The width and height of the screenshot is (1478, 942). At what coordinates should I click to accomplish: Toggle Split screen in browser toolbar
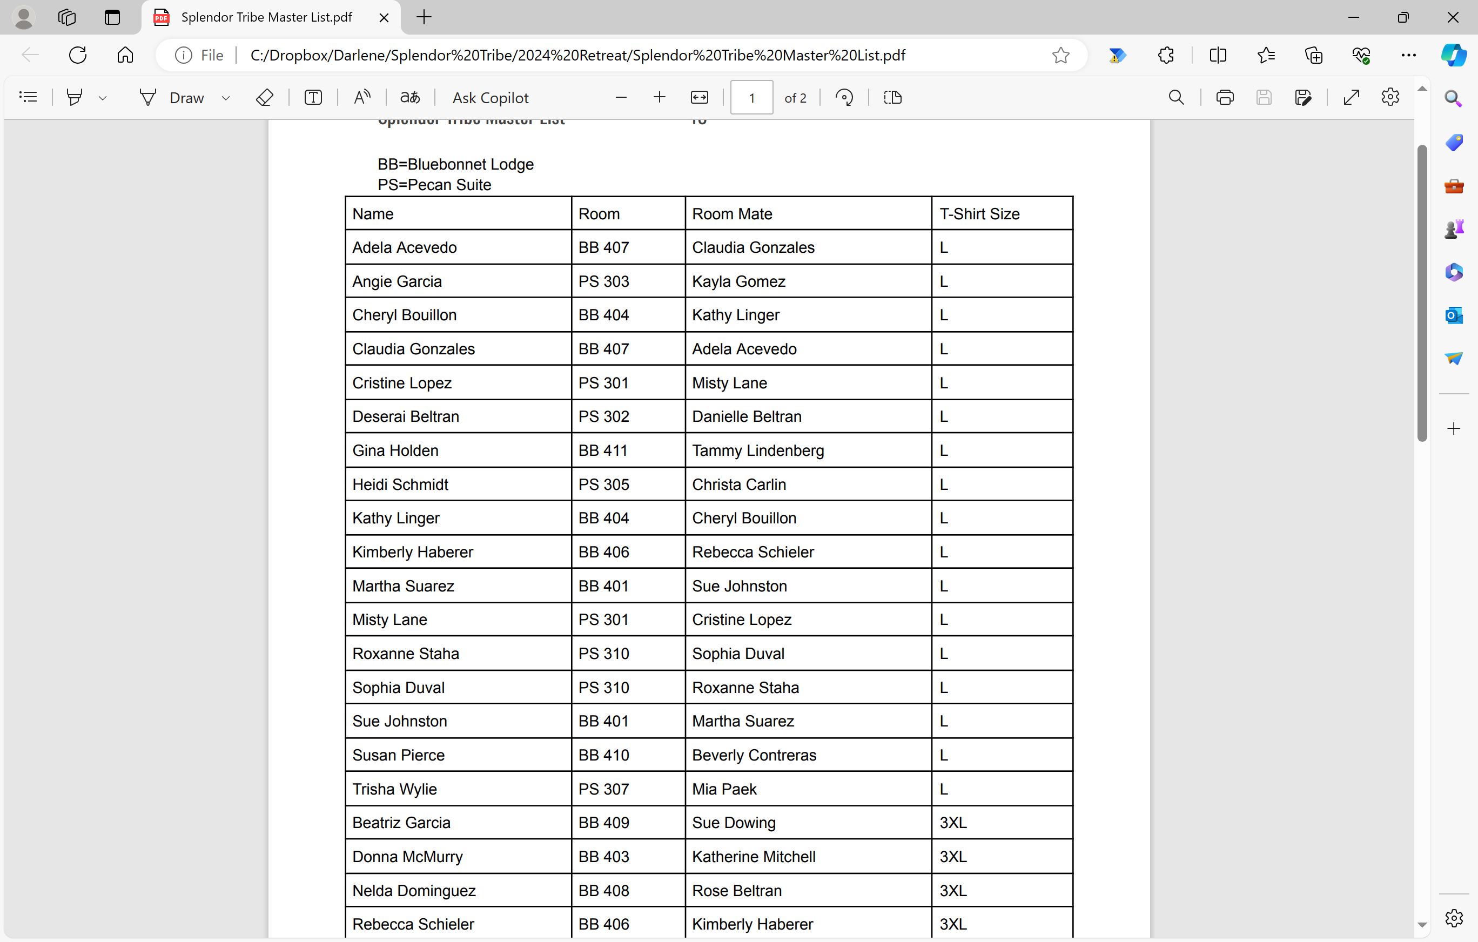point(1218,55)
